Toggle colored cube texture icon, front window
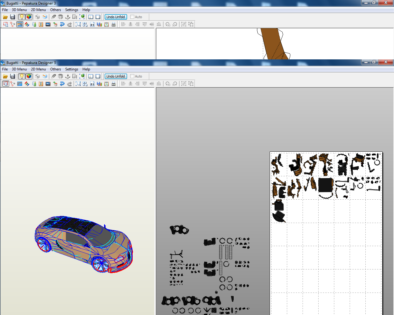 29,76
